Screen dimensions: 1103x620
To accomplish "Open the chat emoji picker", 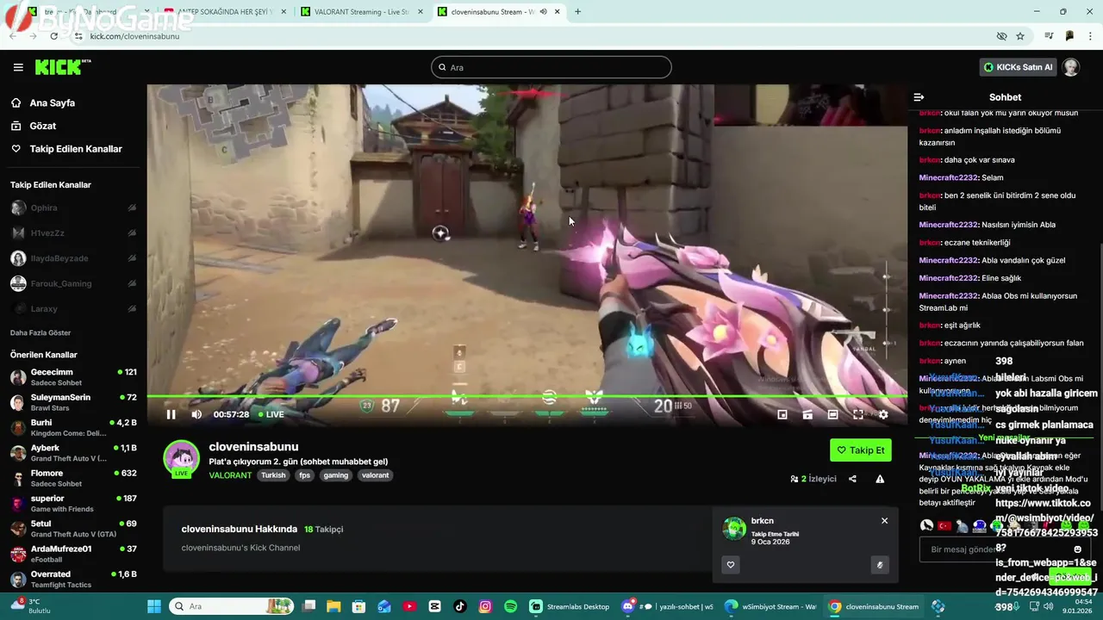I will (1077, 549).
